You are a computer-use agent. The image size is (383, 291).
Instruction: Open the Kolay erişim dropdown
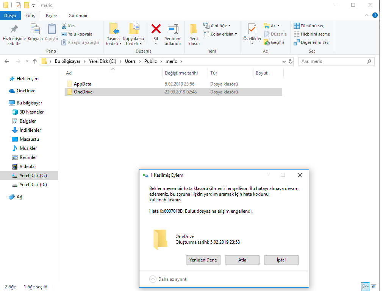coord(220,34)
